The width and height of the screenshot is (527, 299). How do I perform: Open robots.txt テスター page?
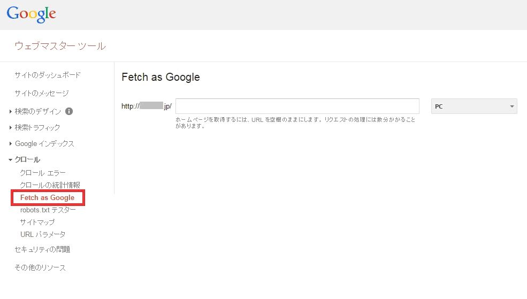tap(48, 210)
